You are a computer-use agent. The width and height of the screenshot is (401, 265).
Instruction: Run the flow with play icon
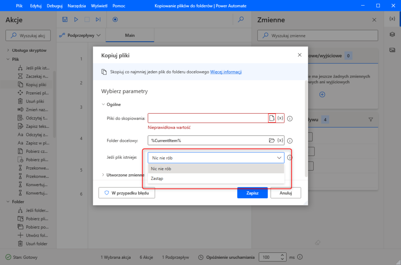pos(76,20)
